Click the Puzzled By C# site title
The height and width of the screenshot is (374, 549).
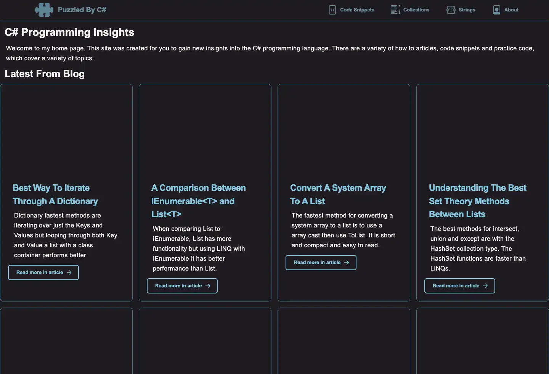[82, 10]
